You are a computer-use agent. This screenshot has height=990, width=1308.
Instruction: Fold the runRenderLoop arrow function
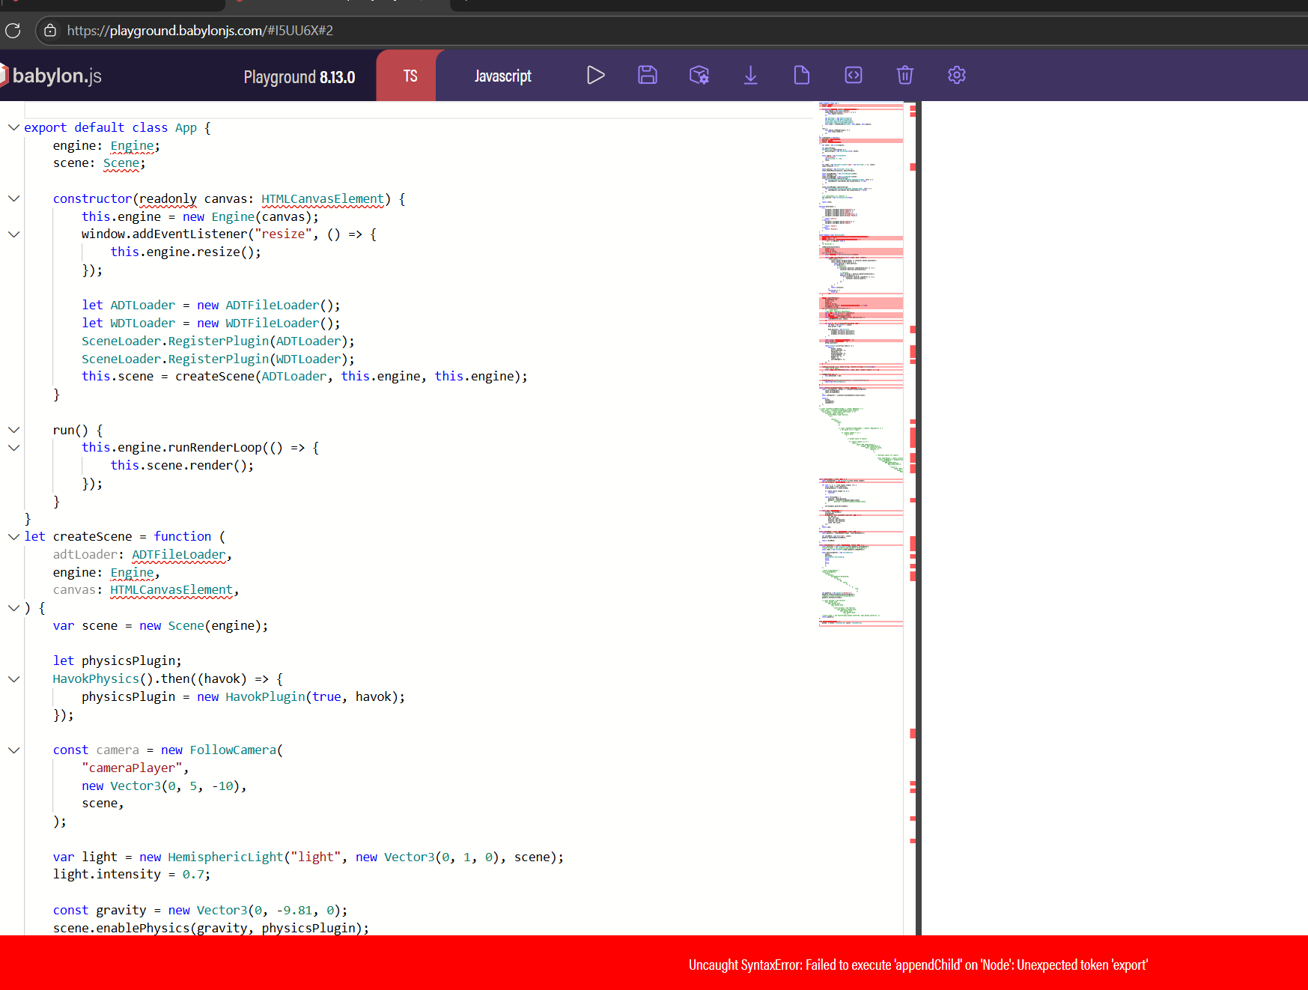pos(13,448)
